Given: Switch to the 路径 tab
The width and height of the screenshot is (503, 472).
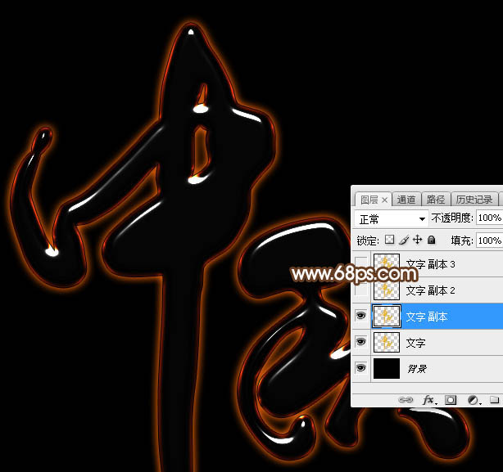Looking at the screenshot, I should [436, 200].
